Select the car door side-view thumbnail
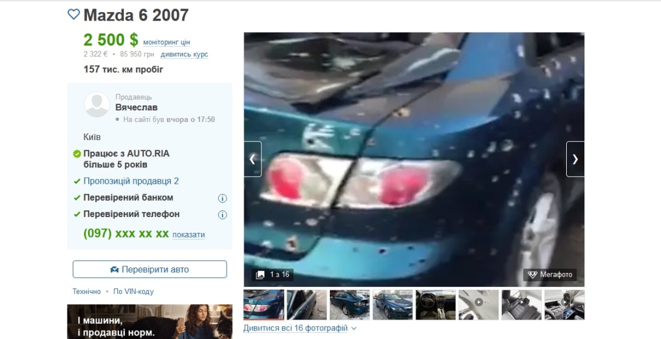The width and height of the screenshot is (661, 339). [307, 304]
